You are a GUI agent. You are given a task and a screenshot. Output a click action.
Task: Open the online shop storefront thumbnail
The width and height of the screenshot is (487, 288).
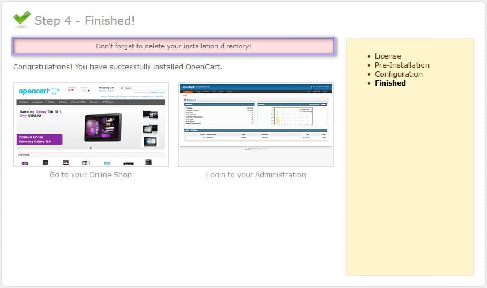91,124
